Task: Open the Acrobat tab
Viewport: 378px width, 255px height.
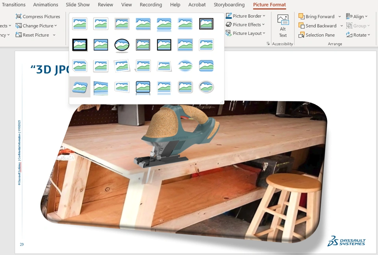Action: 197,5
